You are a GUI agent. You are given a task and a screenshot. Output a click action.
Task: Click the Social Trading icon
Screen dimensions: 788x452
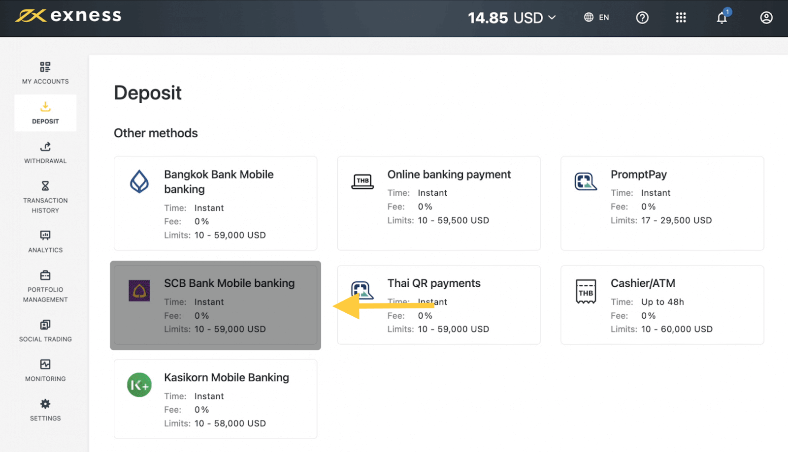point(45,325)
